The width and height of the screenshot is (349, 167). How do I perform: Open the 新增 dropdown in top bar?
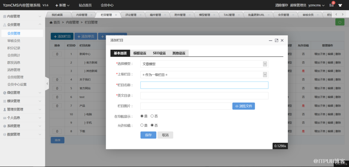pos(62,5)
